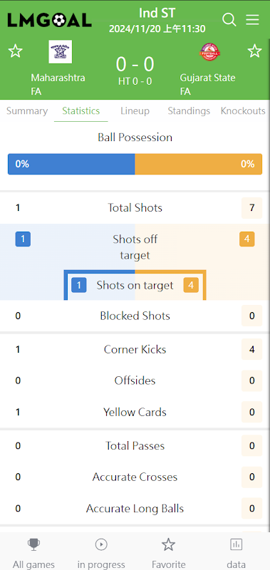Click the LMGOAL logo

[49, 20]
